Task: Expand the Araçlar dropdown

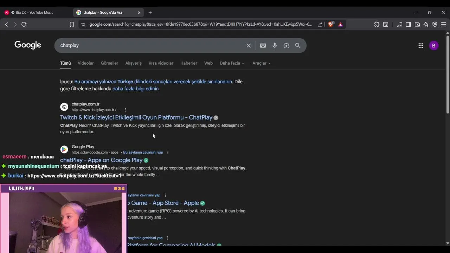Action: point(262,63)
